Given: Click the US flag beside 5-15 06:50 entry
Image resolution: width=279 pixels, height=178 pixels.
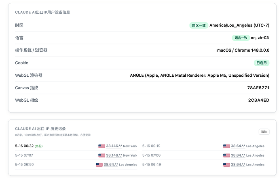Looking at the screenshot, I should tap(99, 165).
